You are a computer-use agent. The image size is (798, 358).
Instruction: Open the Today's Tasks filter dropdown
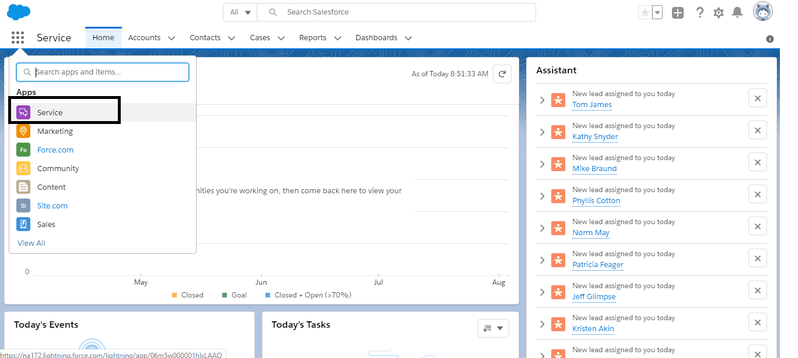[x=494, y=328]
